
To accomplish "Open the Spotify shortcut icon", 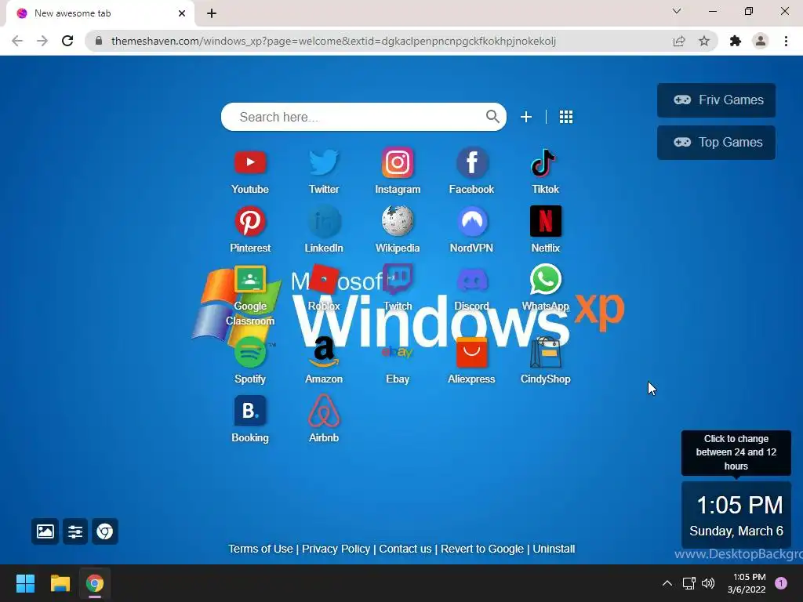I will click(250, 352).
